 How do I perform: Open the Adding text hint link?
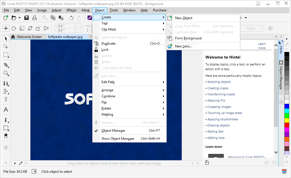click(x=215, y=131)
